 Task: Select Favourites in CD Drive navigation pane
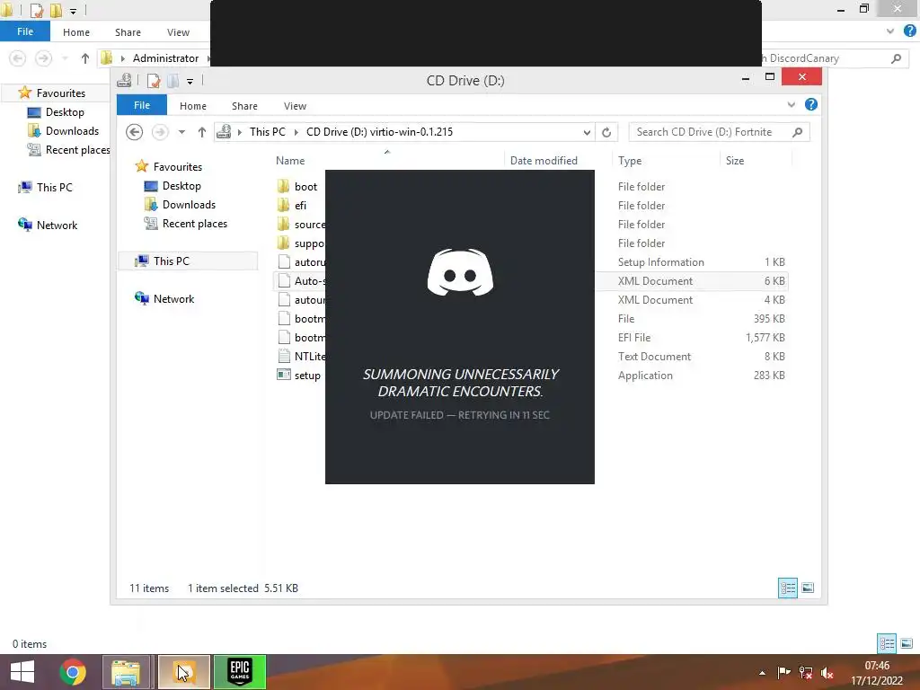[x=177, y=166]
